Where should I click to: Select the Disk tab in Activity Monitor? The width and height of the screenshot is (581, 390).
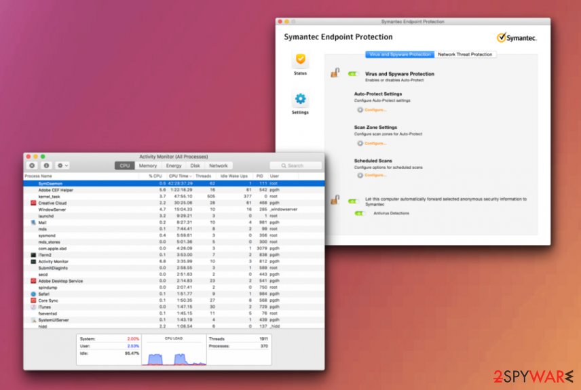point(195,166)
